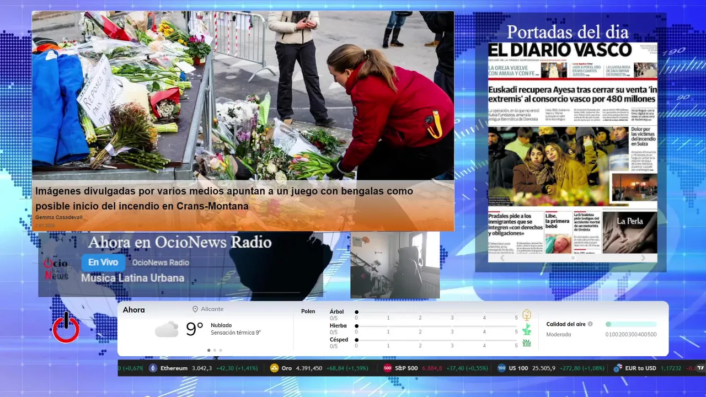Click the Libe, la primera bebé headline
Viewport: 706px width, 397px height.
pos(558,221)
